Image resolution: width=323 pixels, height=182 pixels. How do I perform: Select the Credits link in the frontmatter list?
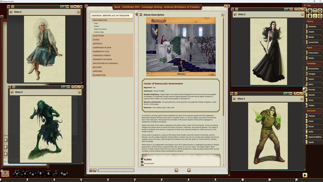click(x=96, y=26)
